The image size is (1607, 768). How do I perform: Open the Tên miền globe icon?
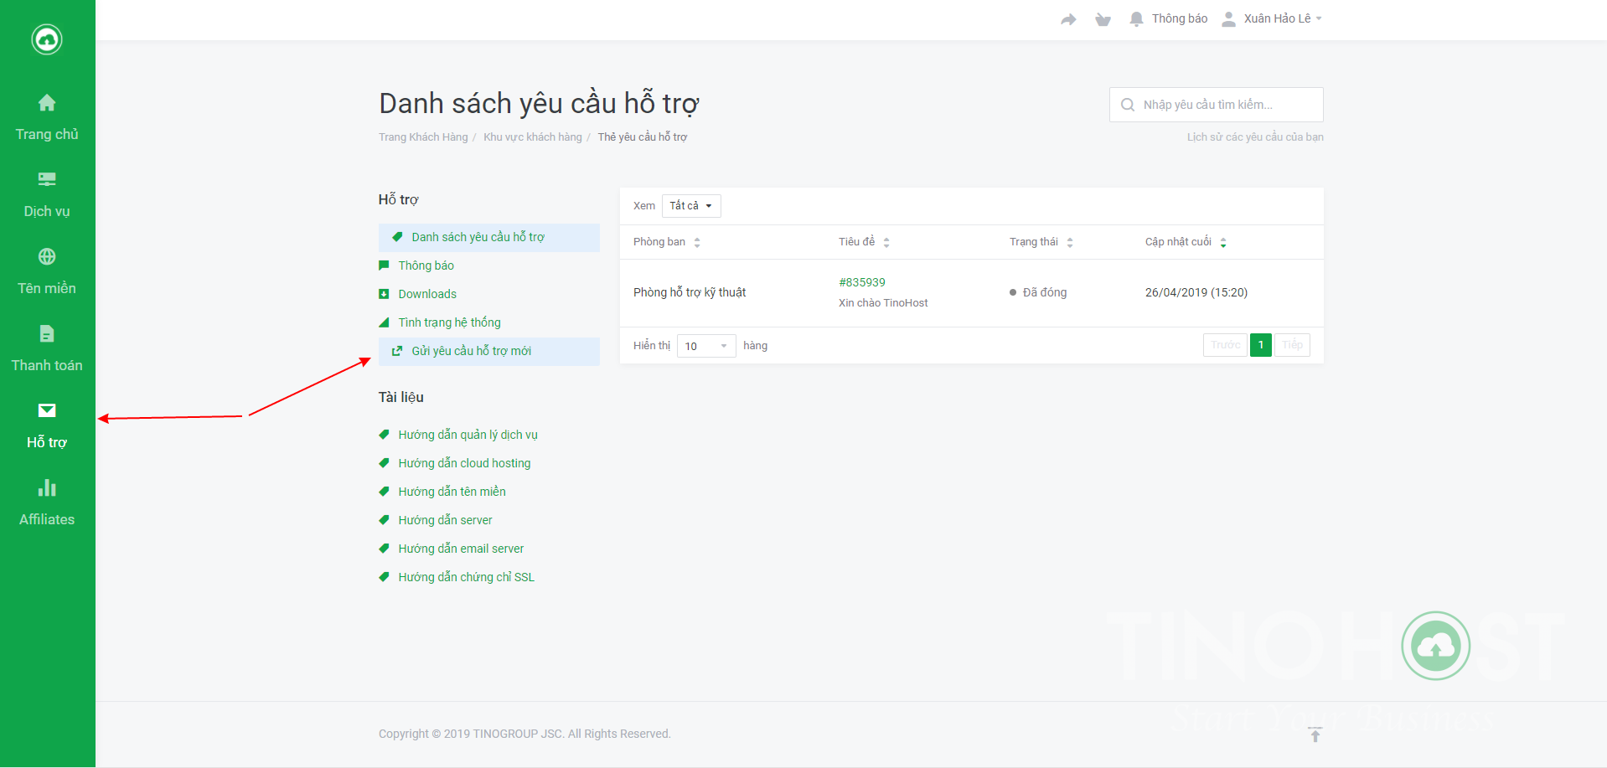coord(47,256)
